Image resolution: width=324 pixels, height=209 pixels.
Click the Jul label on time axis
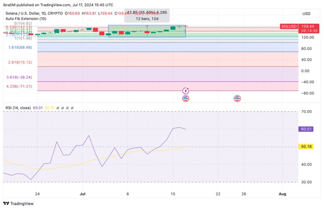(x=83, y=194)
